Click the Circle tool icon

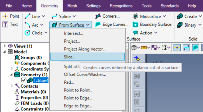coord(27,33)
